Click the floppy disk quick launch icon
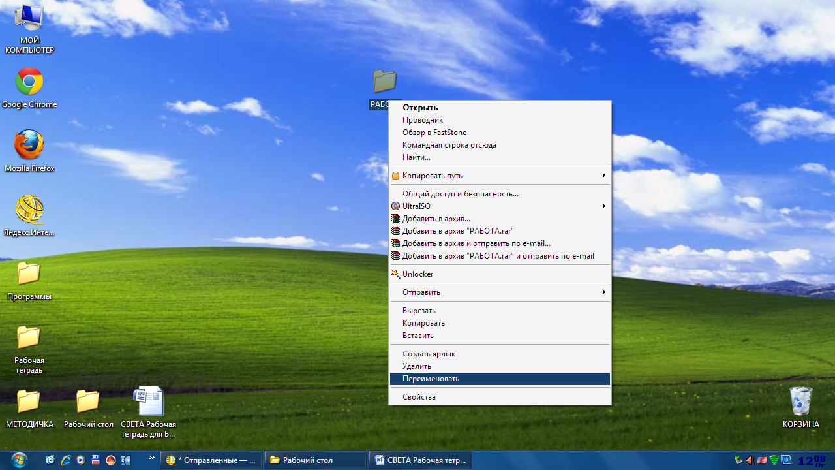835x470 pixels. pyautogui.click(x=95, y=460)
